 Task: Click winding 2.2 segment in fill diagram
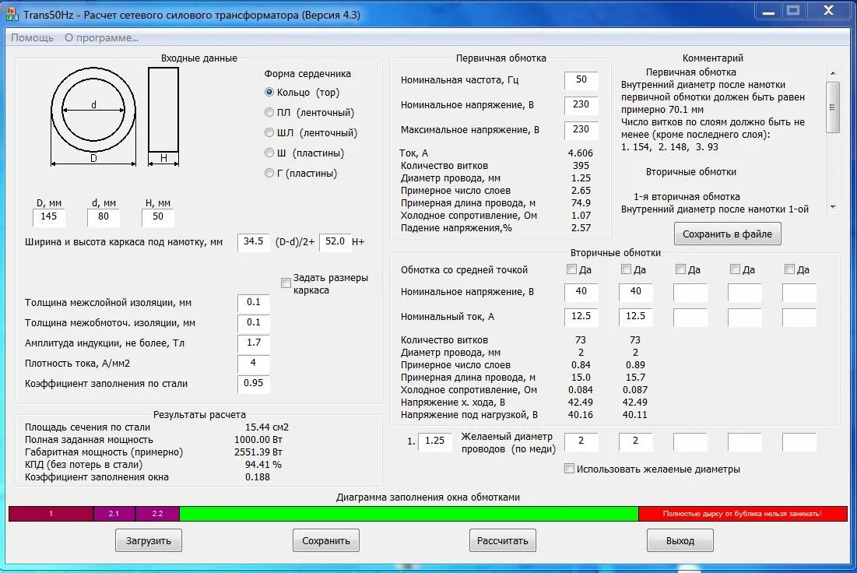(x=157, y=514)
